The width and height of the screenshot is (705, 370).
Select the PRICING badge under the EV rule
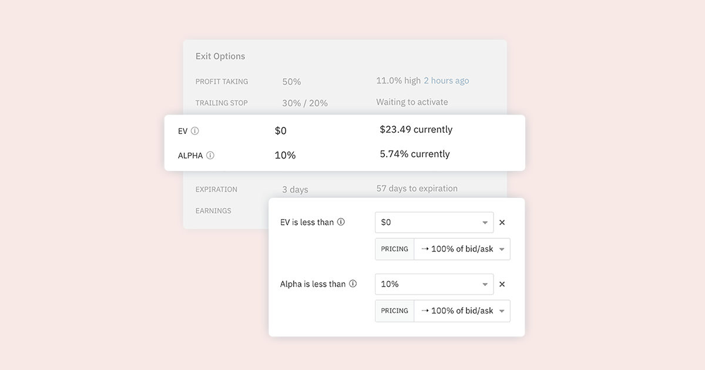394,249
